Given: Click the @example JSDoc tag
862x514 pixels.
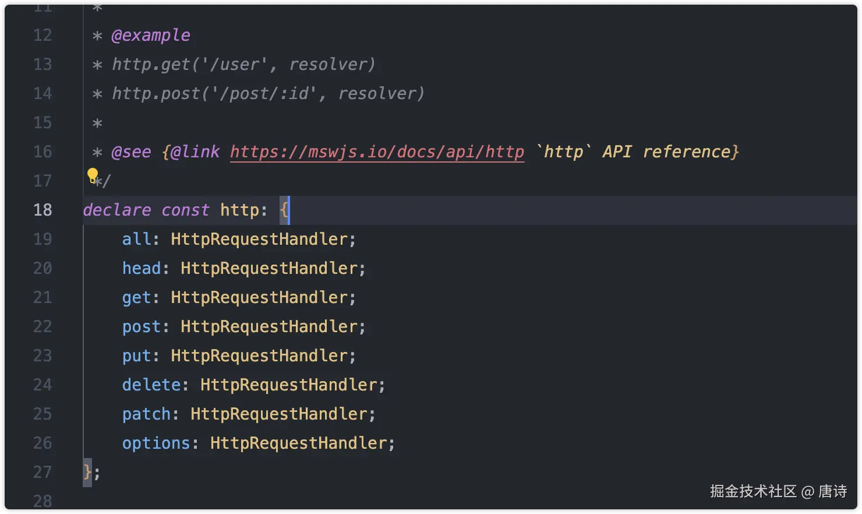Looking at the screenshot, I should point(151,36).
